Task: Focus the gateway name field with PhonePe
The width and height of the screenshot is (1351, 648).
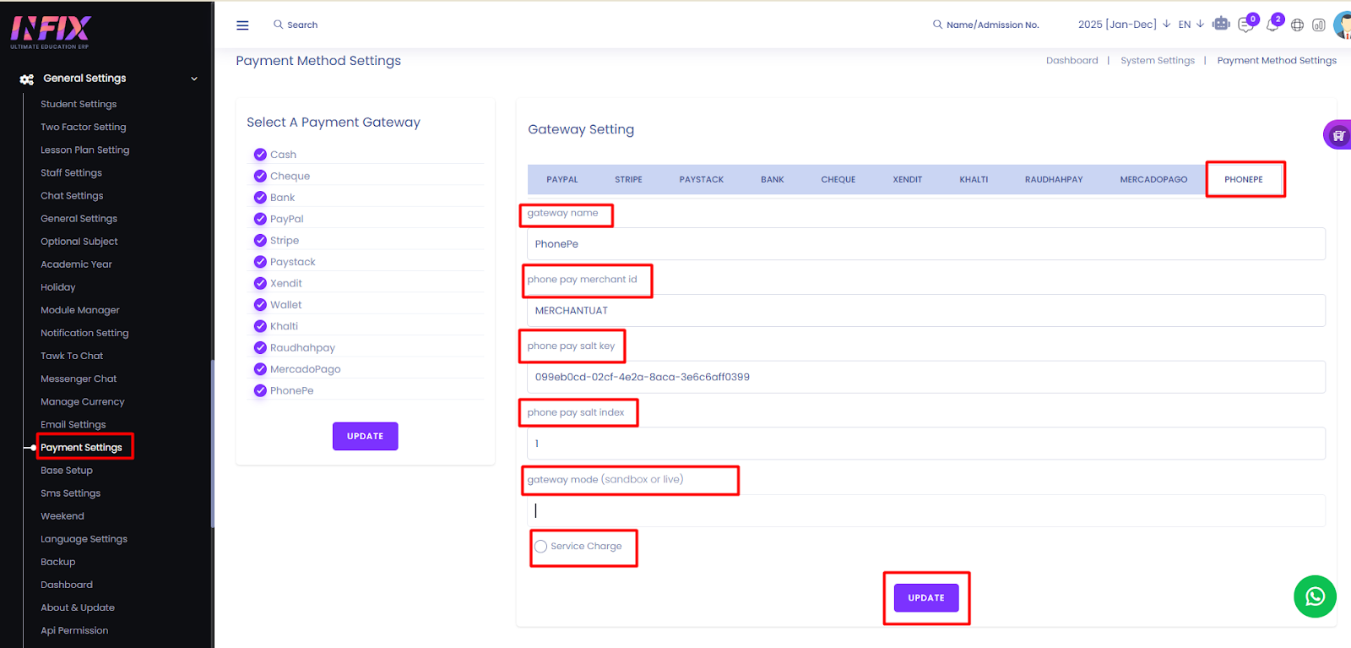Action: (x=926, y=244)
